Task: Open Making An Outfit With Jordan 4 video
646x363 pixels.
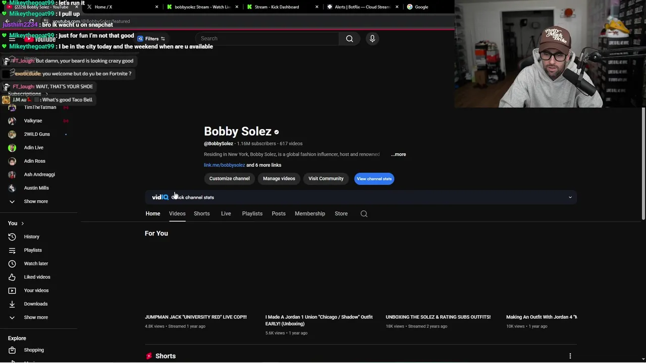Action: point(542,317)
